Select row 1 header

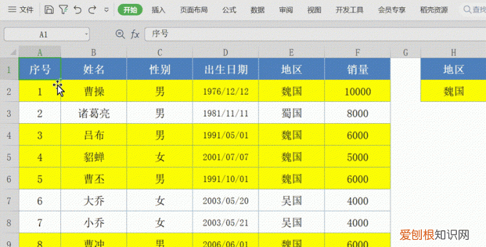pos(9,69)
